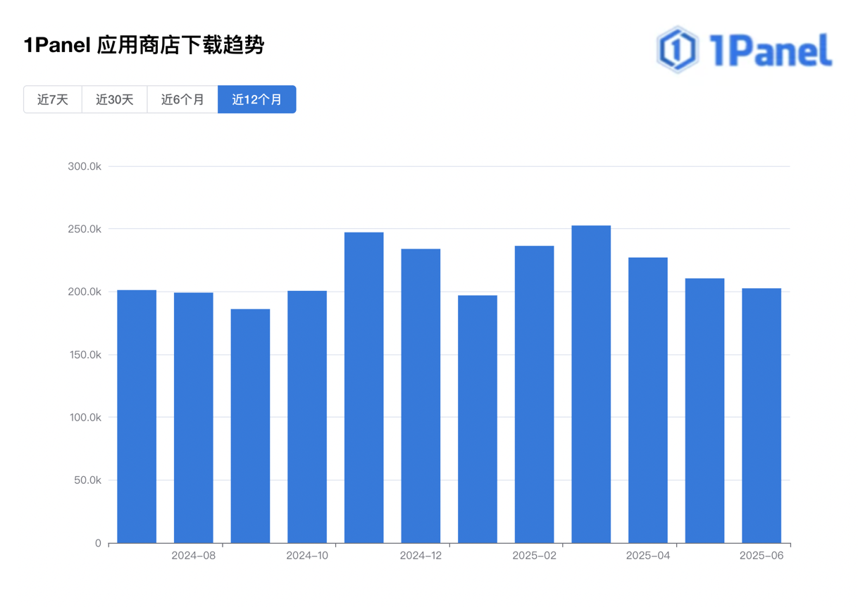Select the 近7天 time range tab
The width and height of the screenshot is (858, 610).
[53, 99]
